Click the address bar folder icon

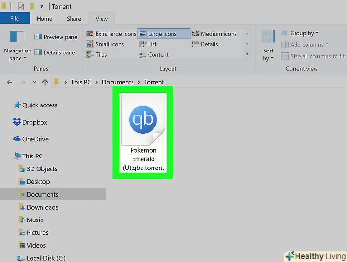[56, 82]
